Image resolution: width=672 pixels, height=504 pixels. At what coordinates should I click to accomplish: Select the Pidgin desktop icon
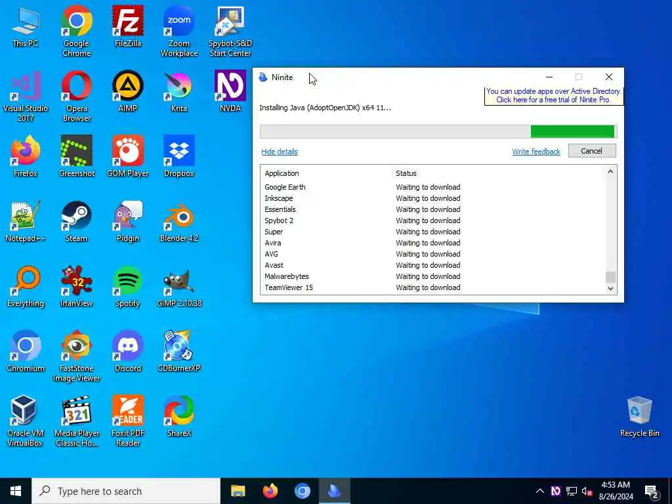128,221
